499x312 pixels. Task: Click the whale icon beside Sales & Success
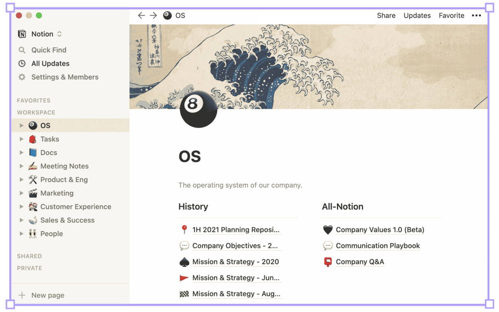[33, 220]
